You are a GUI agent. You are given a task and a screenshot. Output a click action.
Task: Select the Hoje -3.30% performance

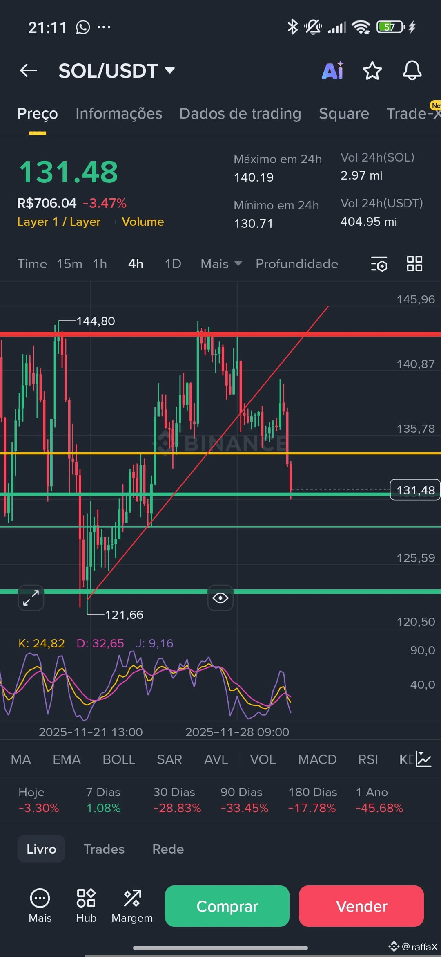tap(39, 800)
